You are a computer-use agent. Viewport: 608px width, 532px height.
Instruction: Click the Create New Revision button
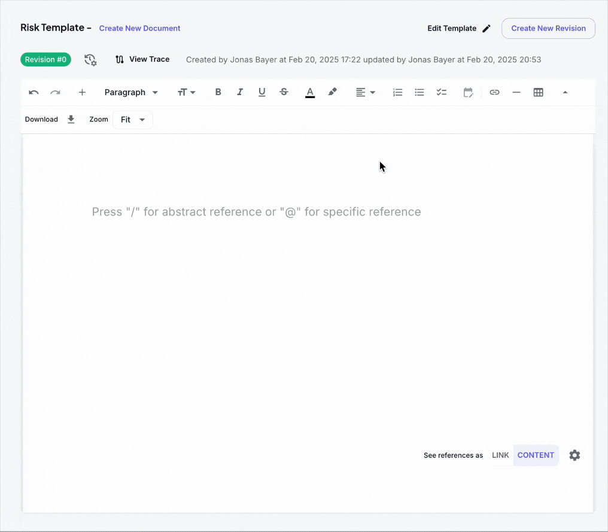click(548, 28)
